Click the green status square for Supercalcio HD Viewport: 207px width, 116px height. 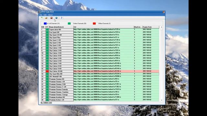47,30
